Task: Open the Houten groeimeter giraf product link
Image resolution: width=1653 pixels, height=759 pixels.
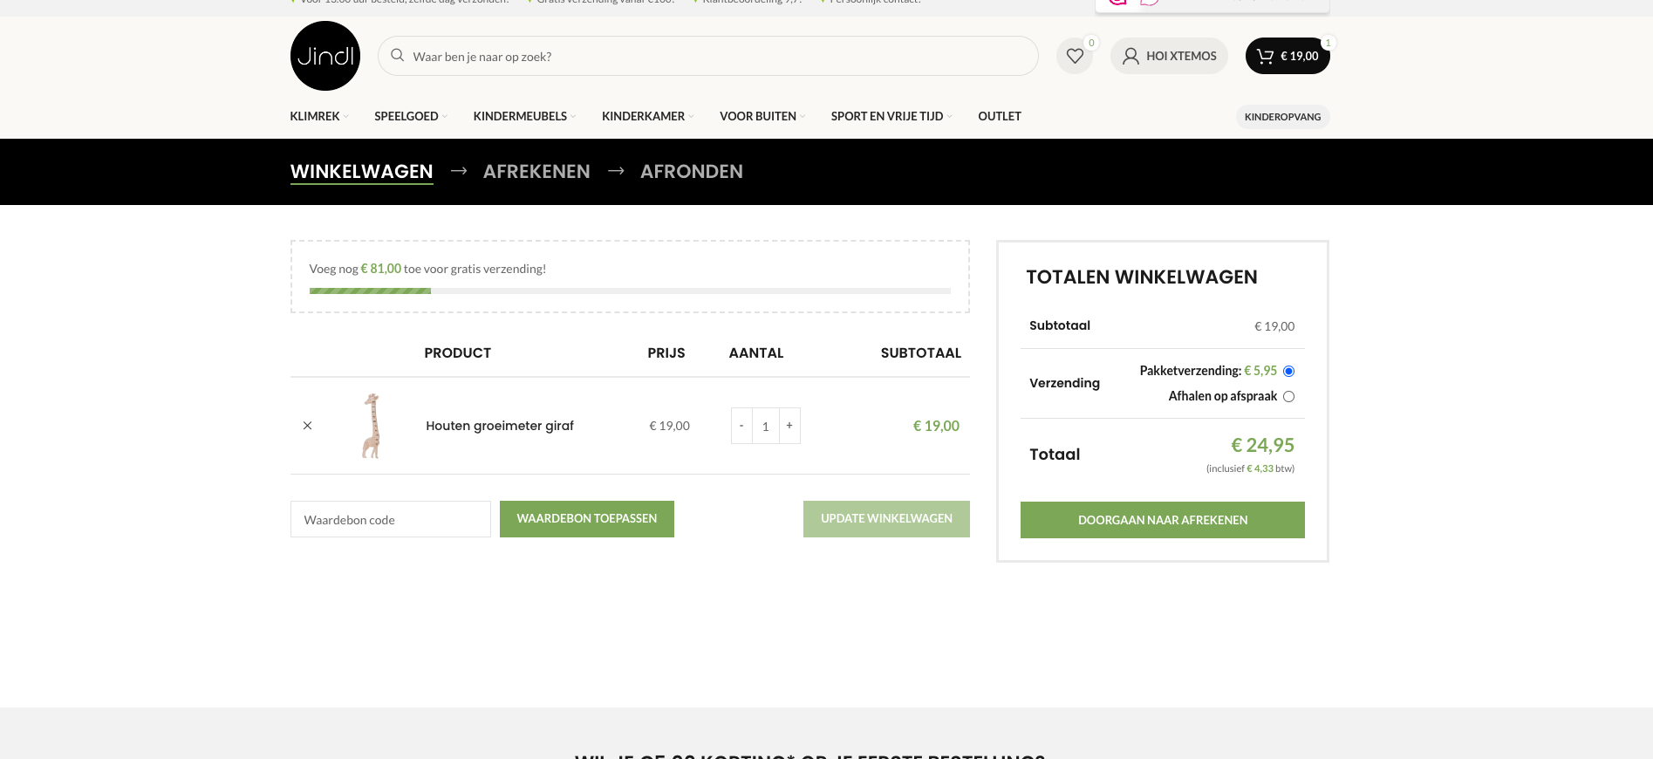Action: [500, 426]
